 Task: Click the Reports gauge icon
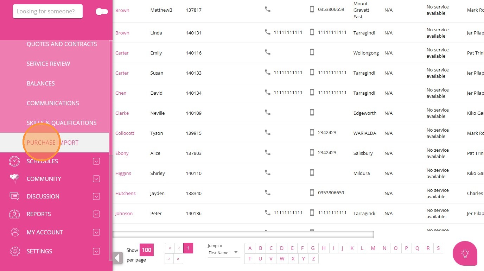point(14,214)
